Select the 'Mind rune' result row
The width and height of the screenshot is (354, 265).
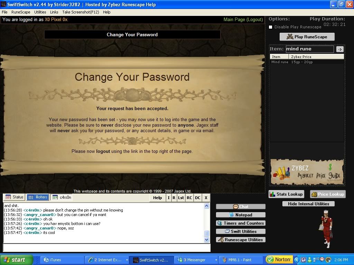(x=307, y=62)
